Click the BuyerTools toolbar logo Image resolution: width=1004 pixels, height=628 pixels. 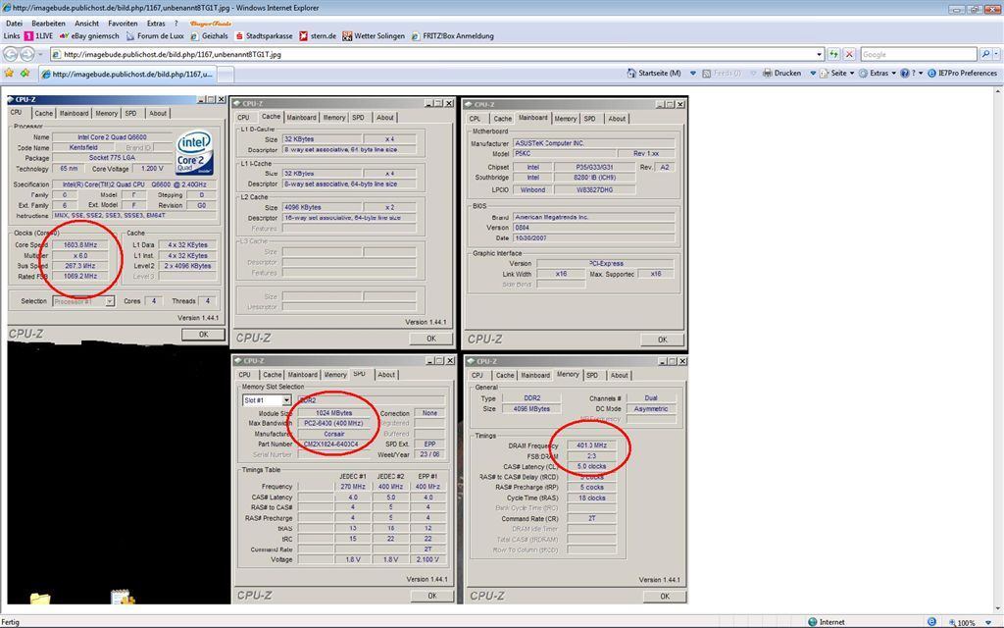click(211, 24)
